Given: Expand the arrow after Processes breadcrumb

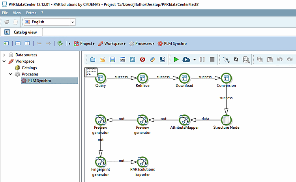Looking at the screenshot, I should pyautogui.click(x=154, y=43).
